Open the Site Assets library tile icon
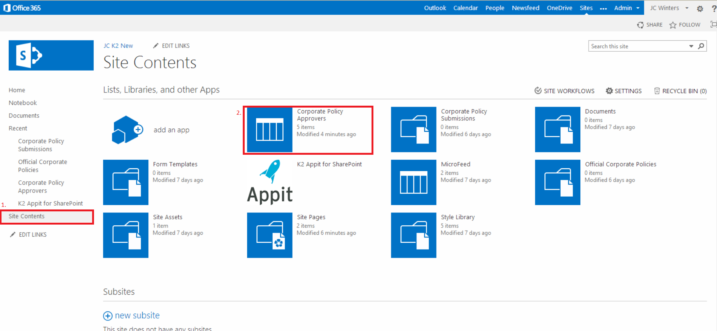 coord(126,235)
